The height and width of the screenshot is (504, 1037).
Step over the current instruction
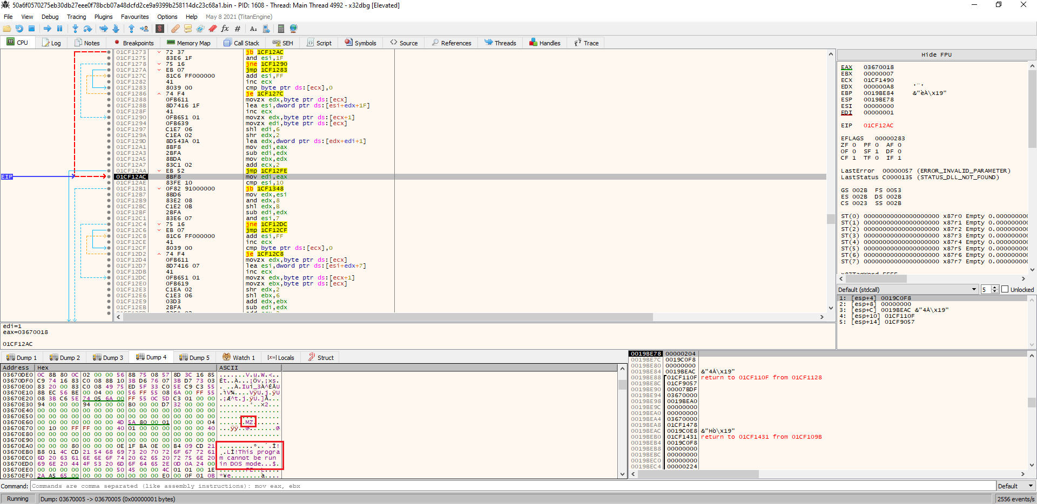[87, 29]
